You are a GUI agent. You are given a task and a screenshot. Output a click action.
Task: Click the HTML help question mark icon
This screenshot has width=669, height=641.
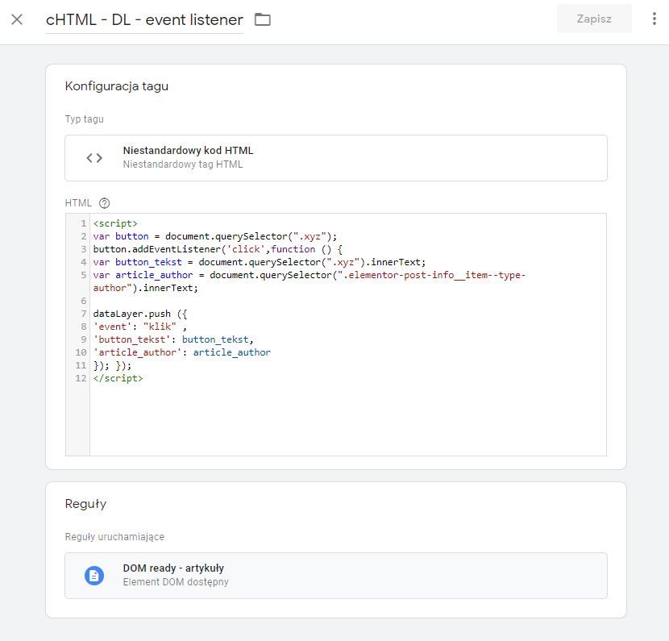[104, 203]
